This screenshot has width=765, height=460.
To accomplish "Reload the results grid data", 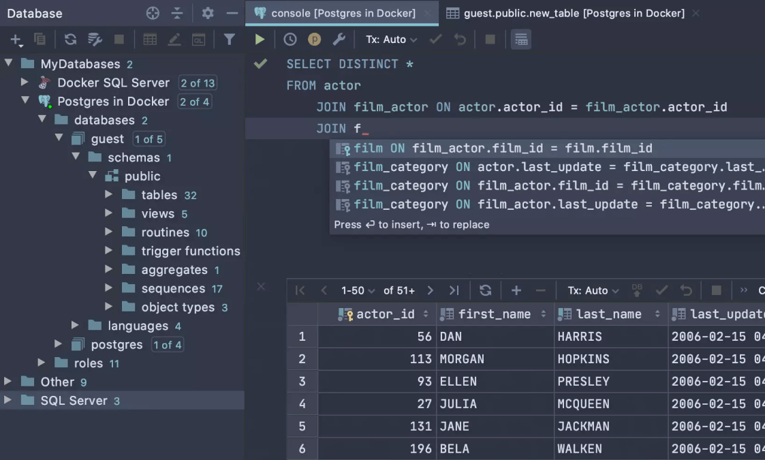I will pyautogui.click(x=486, y=290).
